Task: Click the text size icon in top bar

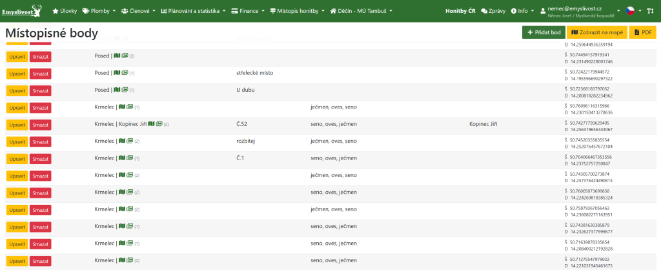Action: click(650, 11)
